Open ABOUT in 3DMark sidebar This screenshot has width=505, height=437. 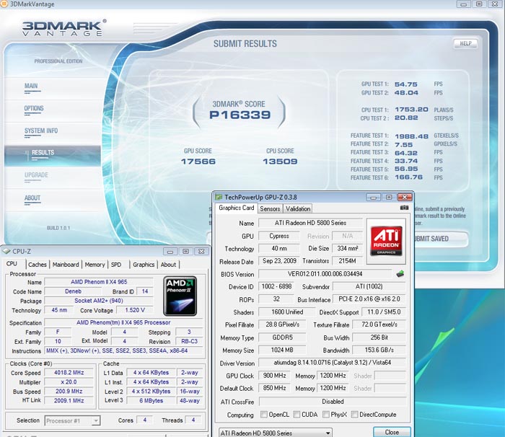(32, 198)
